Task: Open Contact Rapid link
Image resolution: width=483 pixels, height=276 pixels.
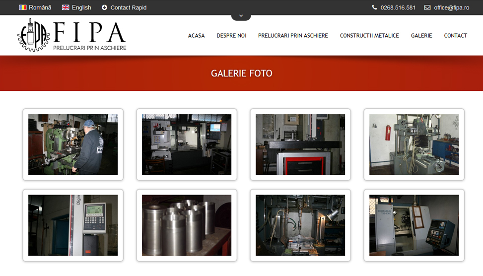Action: tap(129, 7)
